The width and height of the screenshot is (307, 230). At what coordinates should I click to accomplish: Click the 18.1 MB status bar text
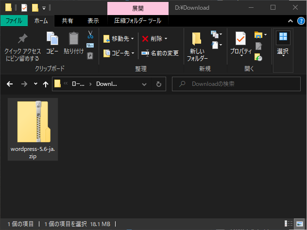click(x=100, y=224)
